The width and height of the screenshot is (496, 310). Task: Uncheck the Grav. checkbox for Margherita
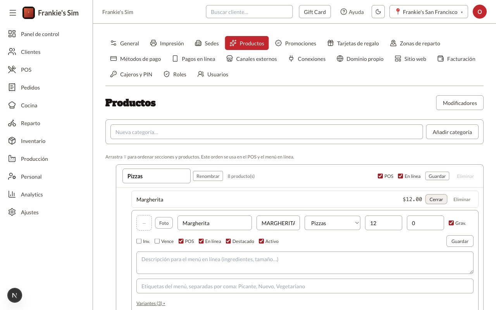pos(451,223)
